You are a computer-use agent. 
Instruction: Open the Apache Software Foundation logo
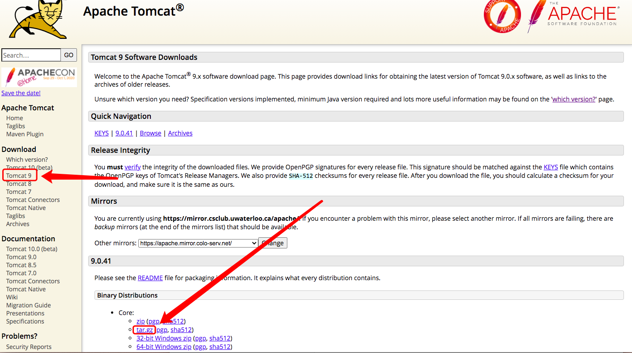tap(573, 16)
